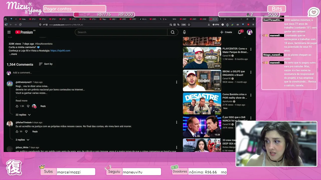Open @RafaelTrindade channel name
The image size is (321, 180).
[x=24, y=122]
